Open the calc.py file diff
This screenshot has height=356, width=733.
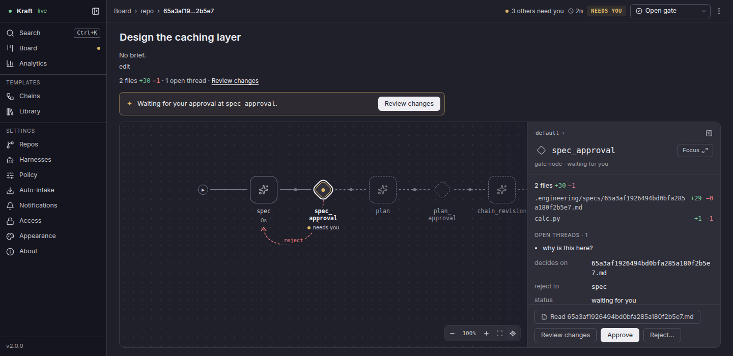tap(624, 219)
